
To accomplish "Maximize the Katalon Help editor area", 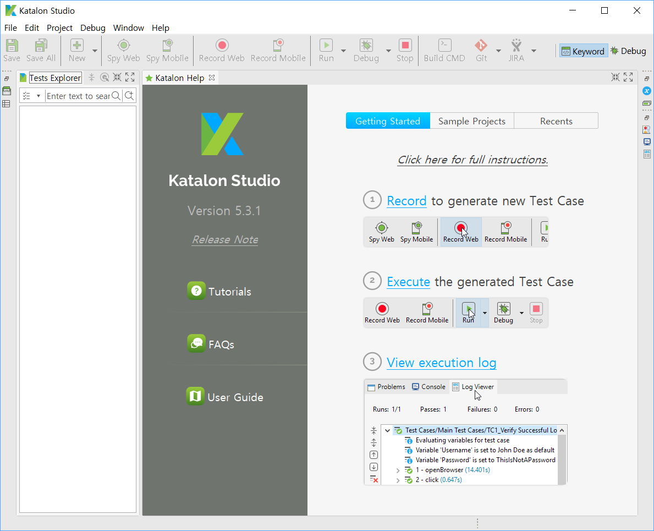I will tap(628, 77).
